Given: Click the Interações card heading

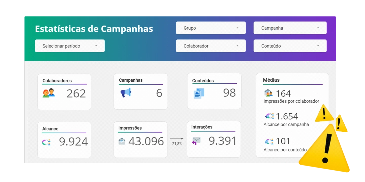Looking at the screenshot, I should tap(202, 127).
